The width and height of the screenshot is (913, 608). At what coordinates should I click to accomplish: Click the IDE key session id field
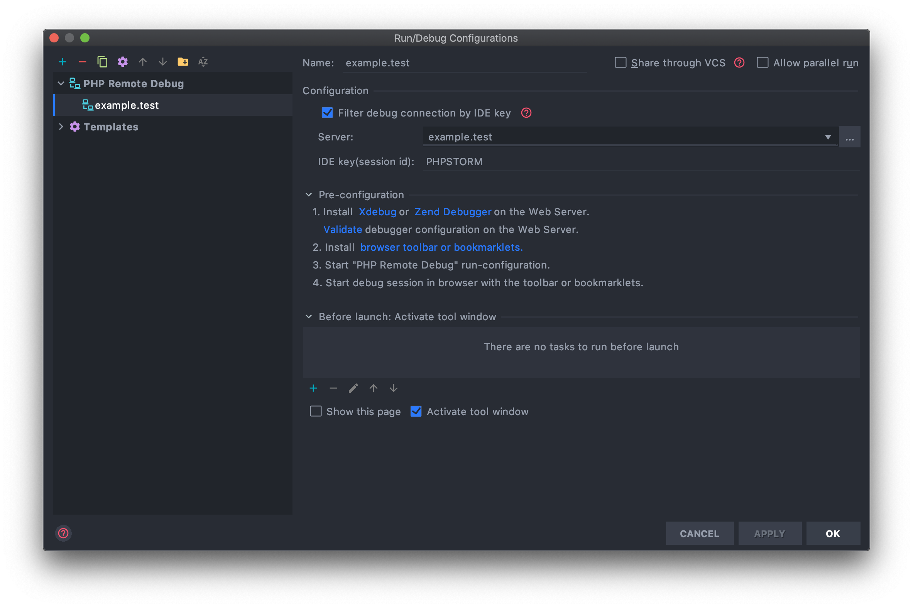640,162
